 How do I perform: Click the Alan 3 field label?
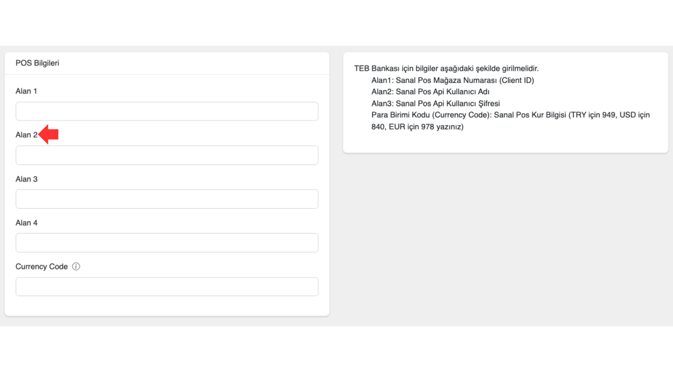[x=26, y=179]
